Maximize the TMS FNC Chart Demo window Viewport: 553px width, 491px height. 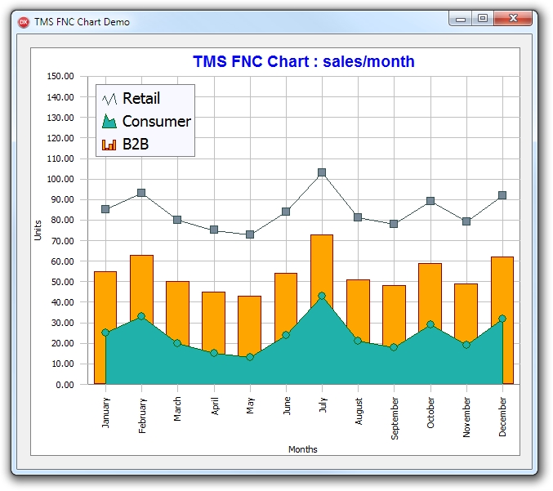[483, 18]
